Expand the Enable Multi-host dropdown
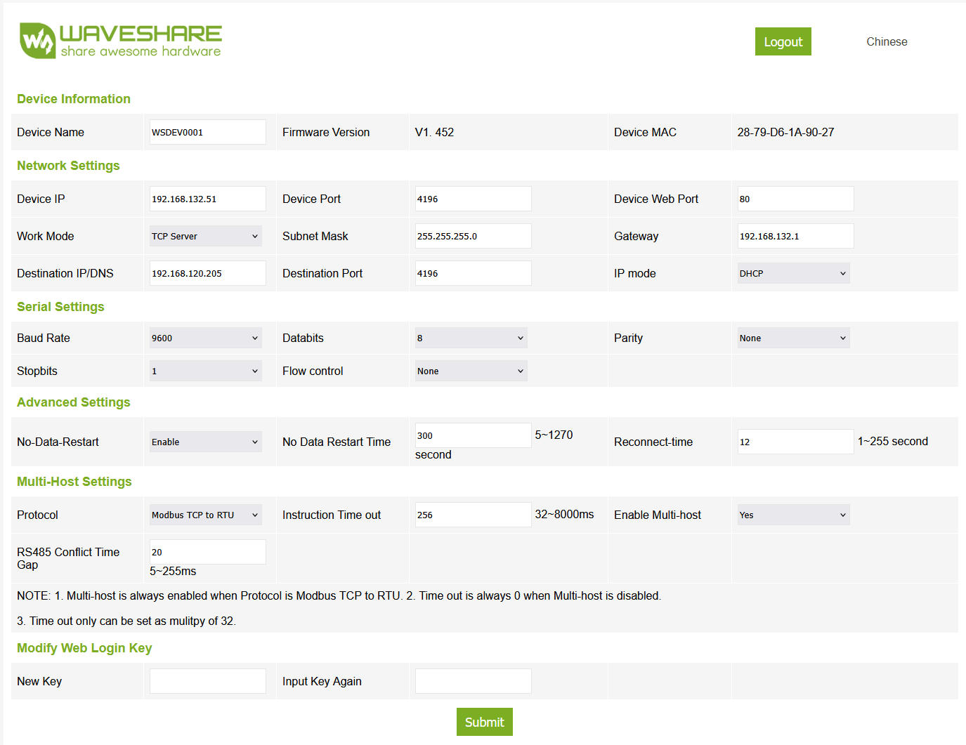Image resolution: width=966 pixels, height=745 pixels. point(792,515)
